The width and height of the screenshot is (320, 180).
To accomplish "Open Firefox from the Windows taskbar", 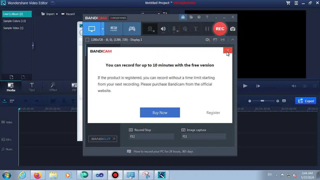I will (x=38, y=175).
